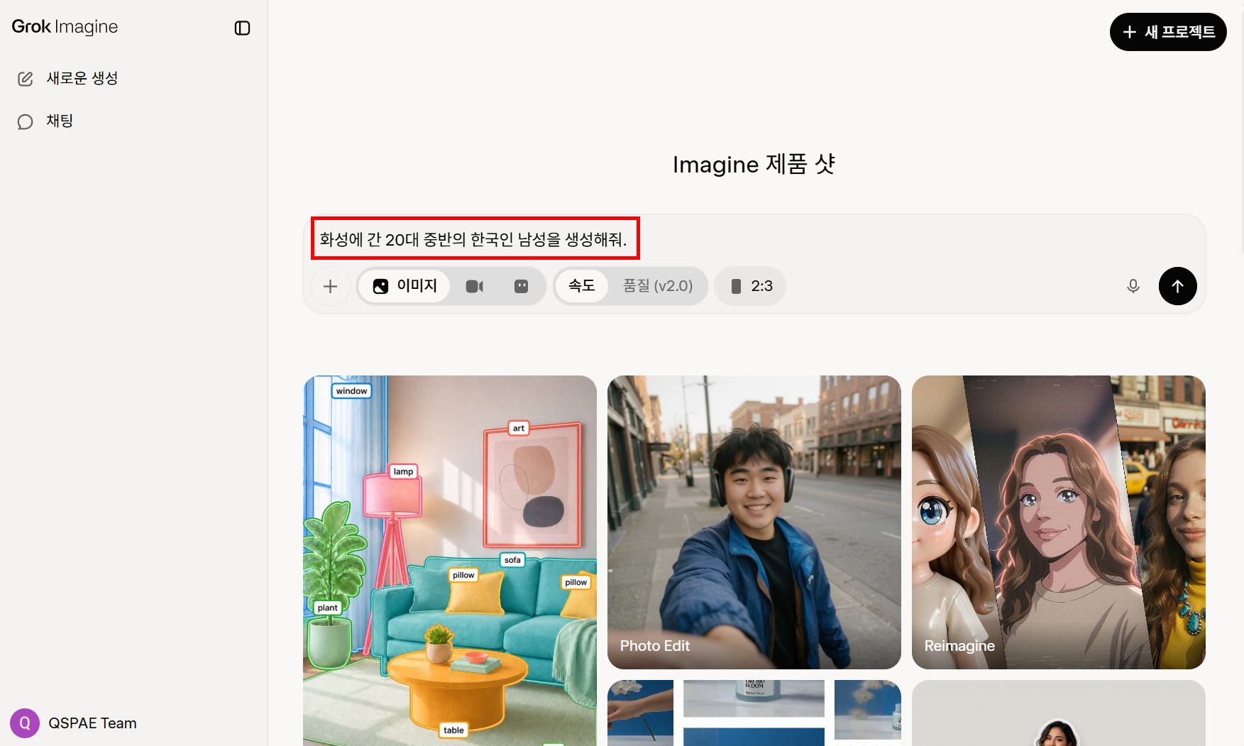Select the video camera mode icon

pyautogui.click(x=475, y=286)
